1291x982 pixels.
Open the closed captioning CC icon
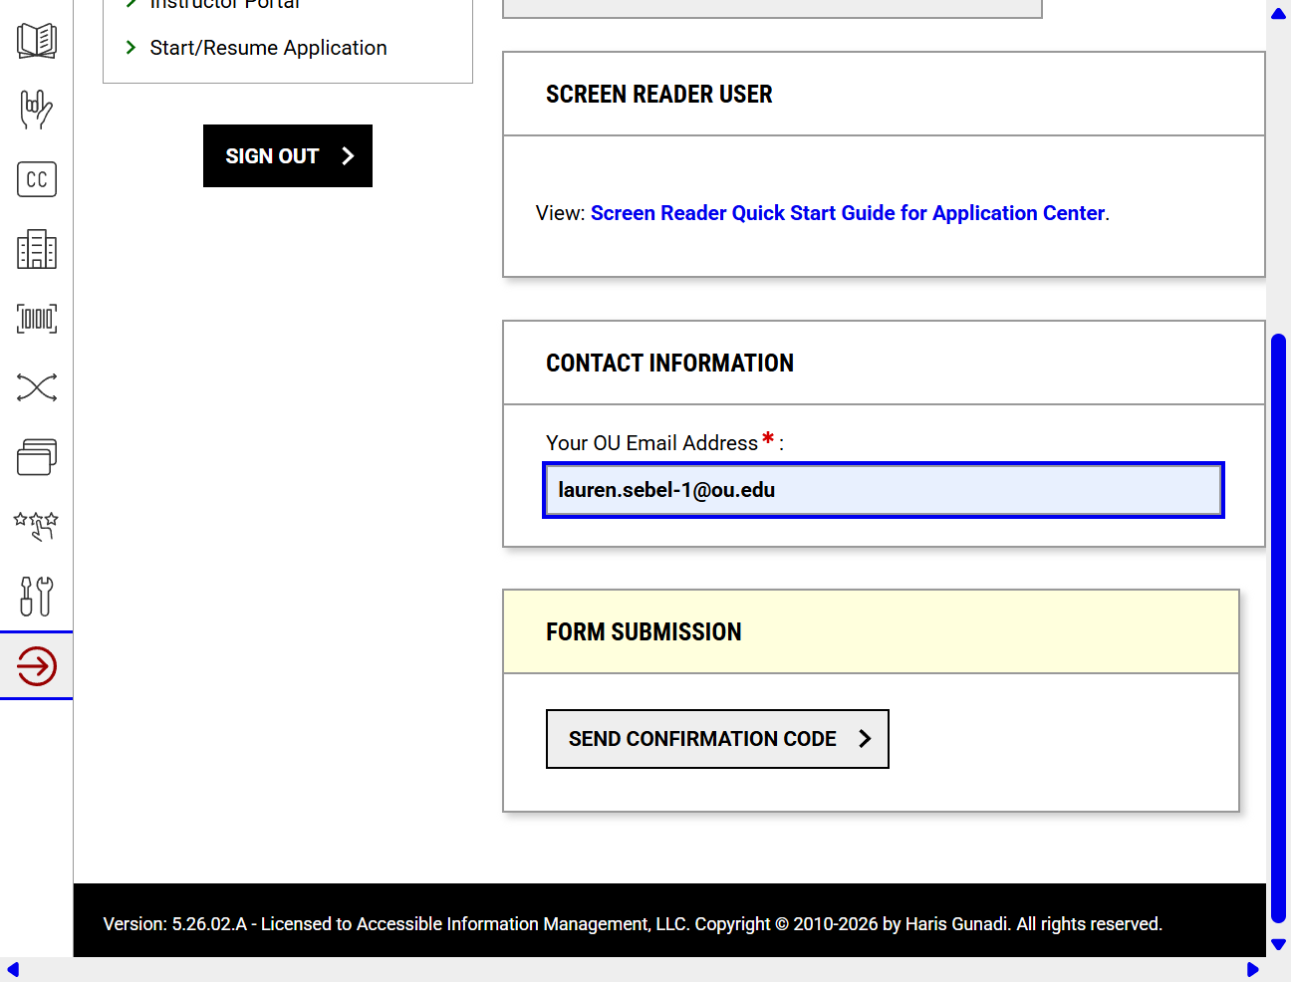point(37,179)
